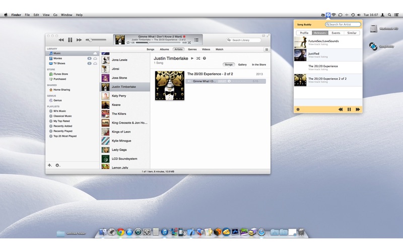
Task: Click Song Buddy menu bar icon
Action: (328, 15)
